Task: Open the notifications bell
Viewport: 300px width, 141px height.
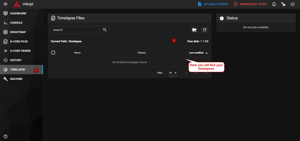Action: click(x=274, y=4)
